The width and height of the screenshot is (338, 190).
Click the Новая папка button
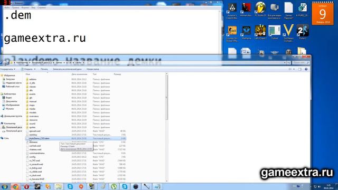[x=93, y=69]
